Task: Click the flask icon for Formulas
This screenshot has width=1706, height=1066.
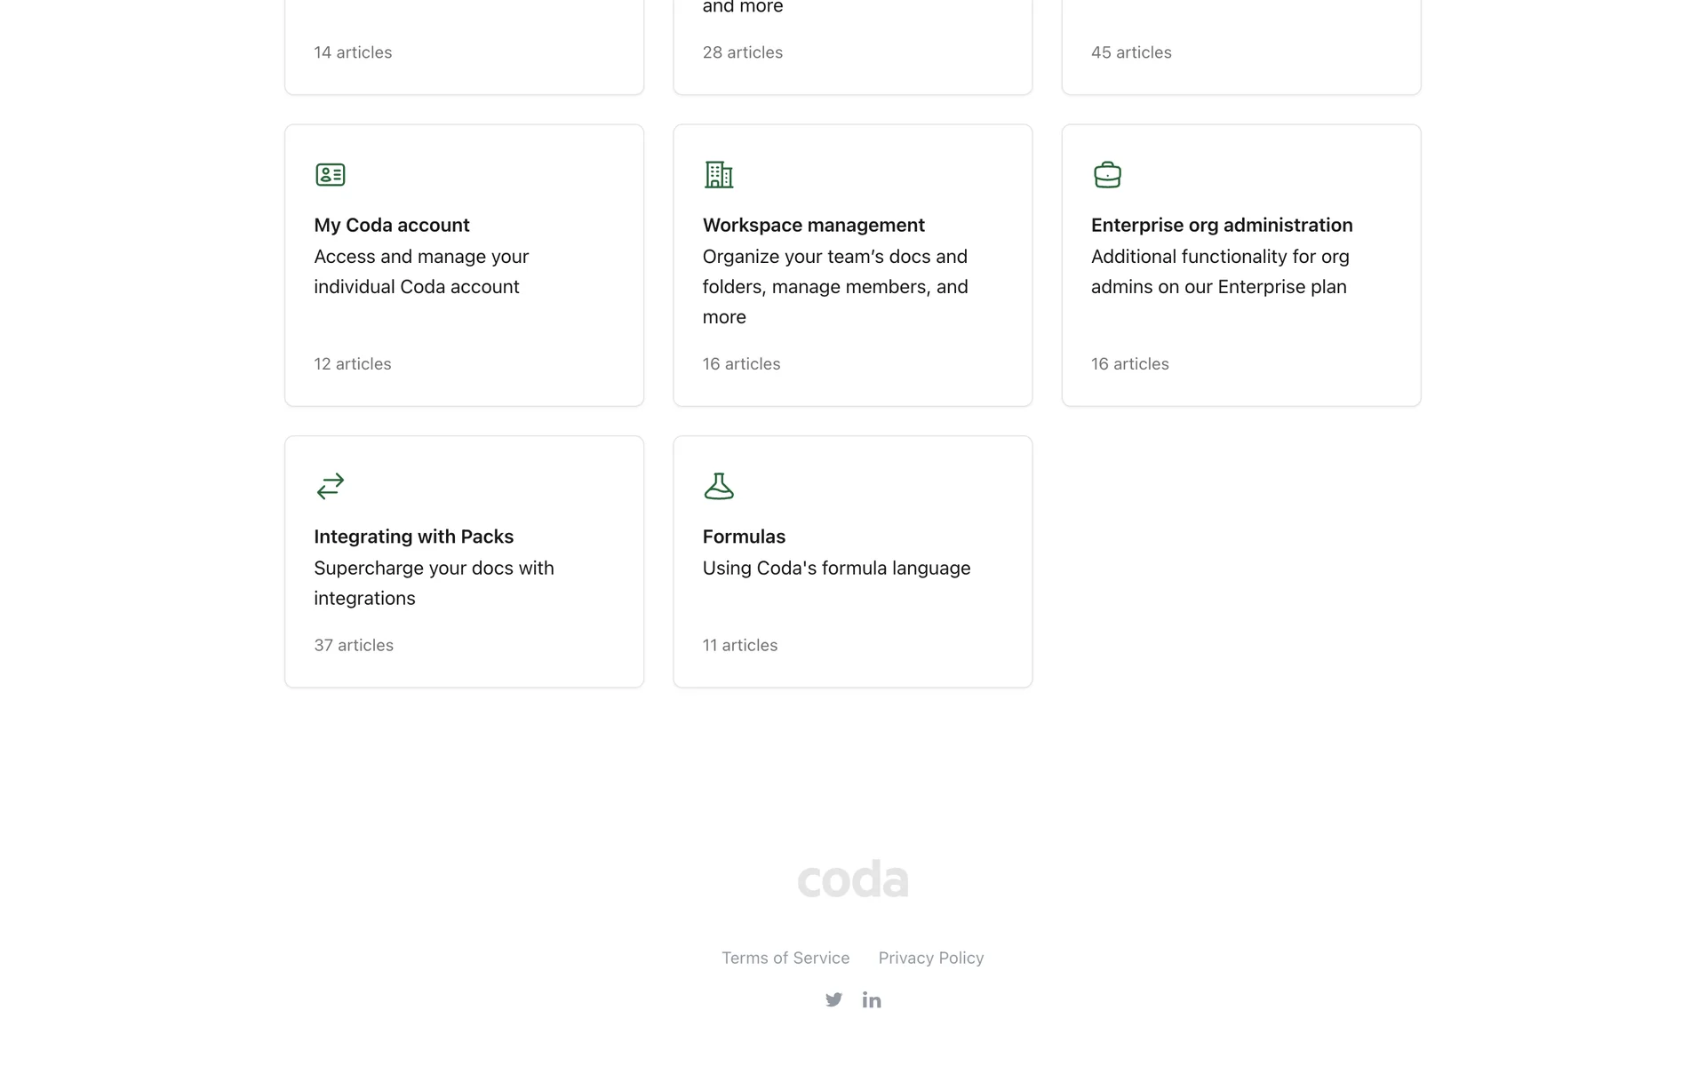Action: coord(718,486)
